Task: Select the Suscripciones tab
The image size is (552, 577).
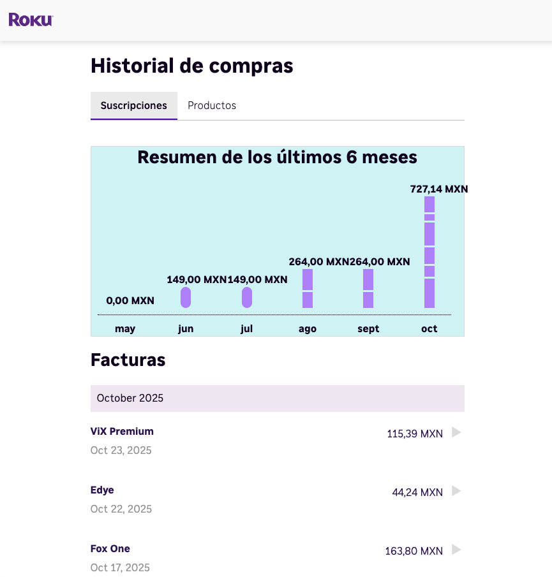Action: tap(133, 106)
